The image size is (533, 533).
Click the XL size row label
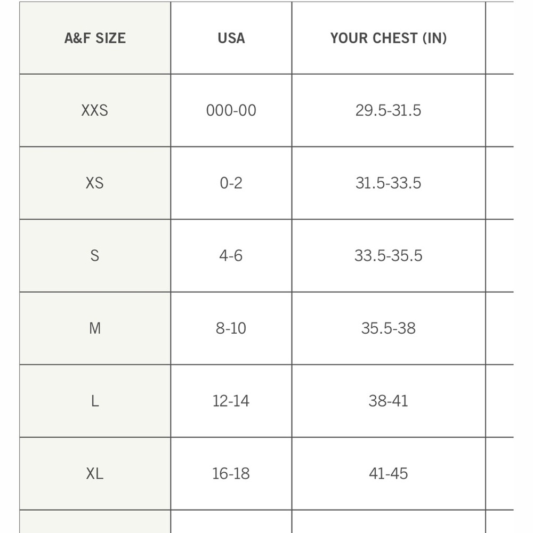click(x=95, y=473)
